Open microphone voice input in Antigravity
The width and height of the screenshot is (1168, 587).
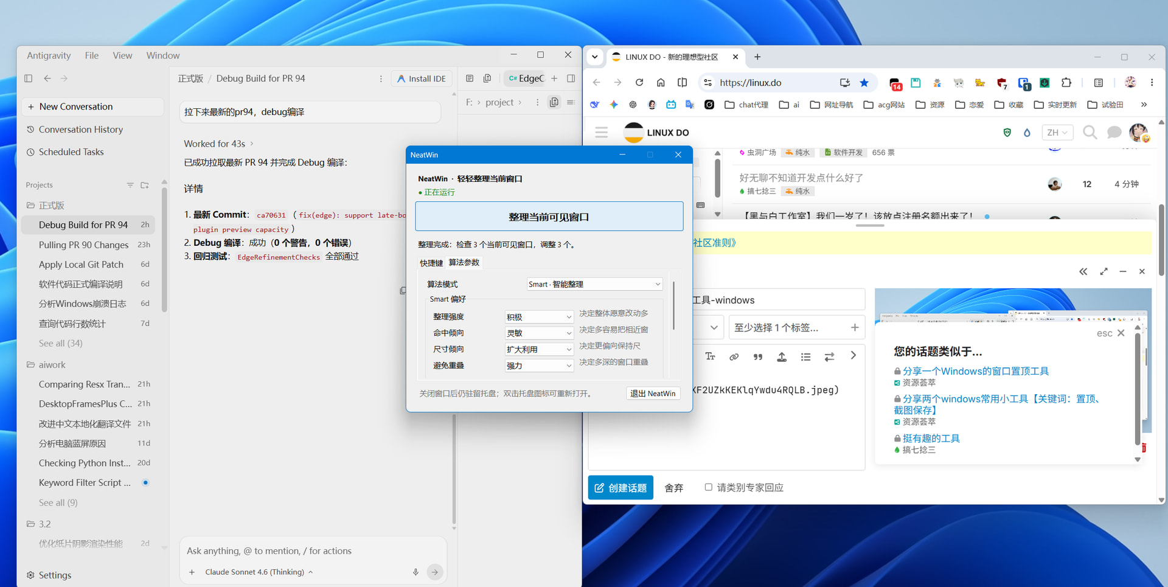[x=415, y=572]
